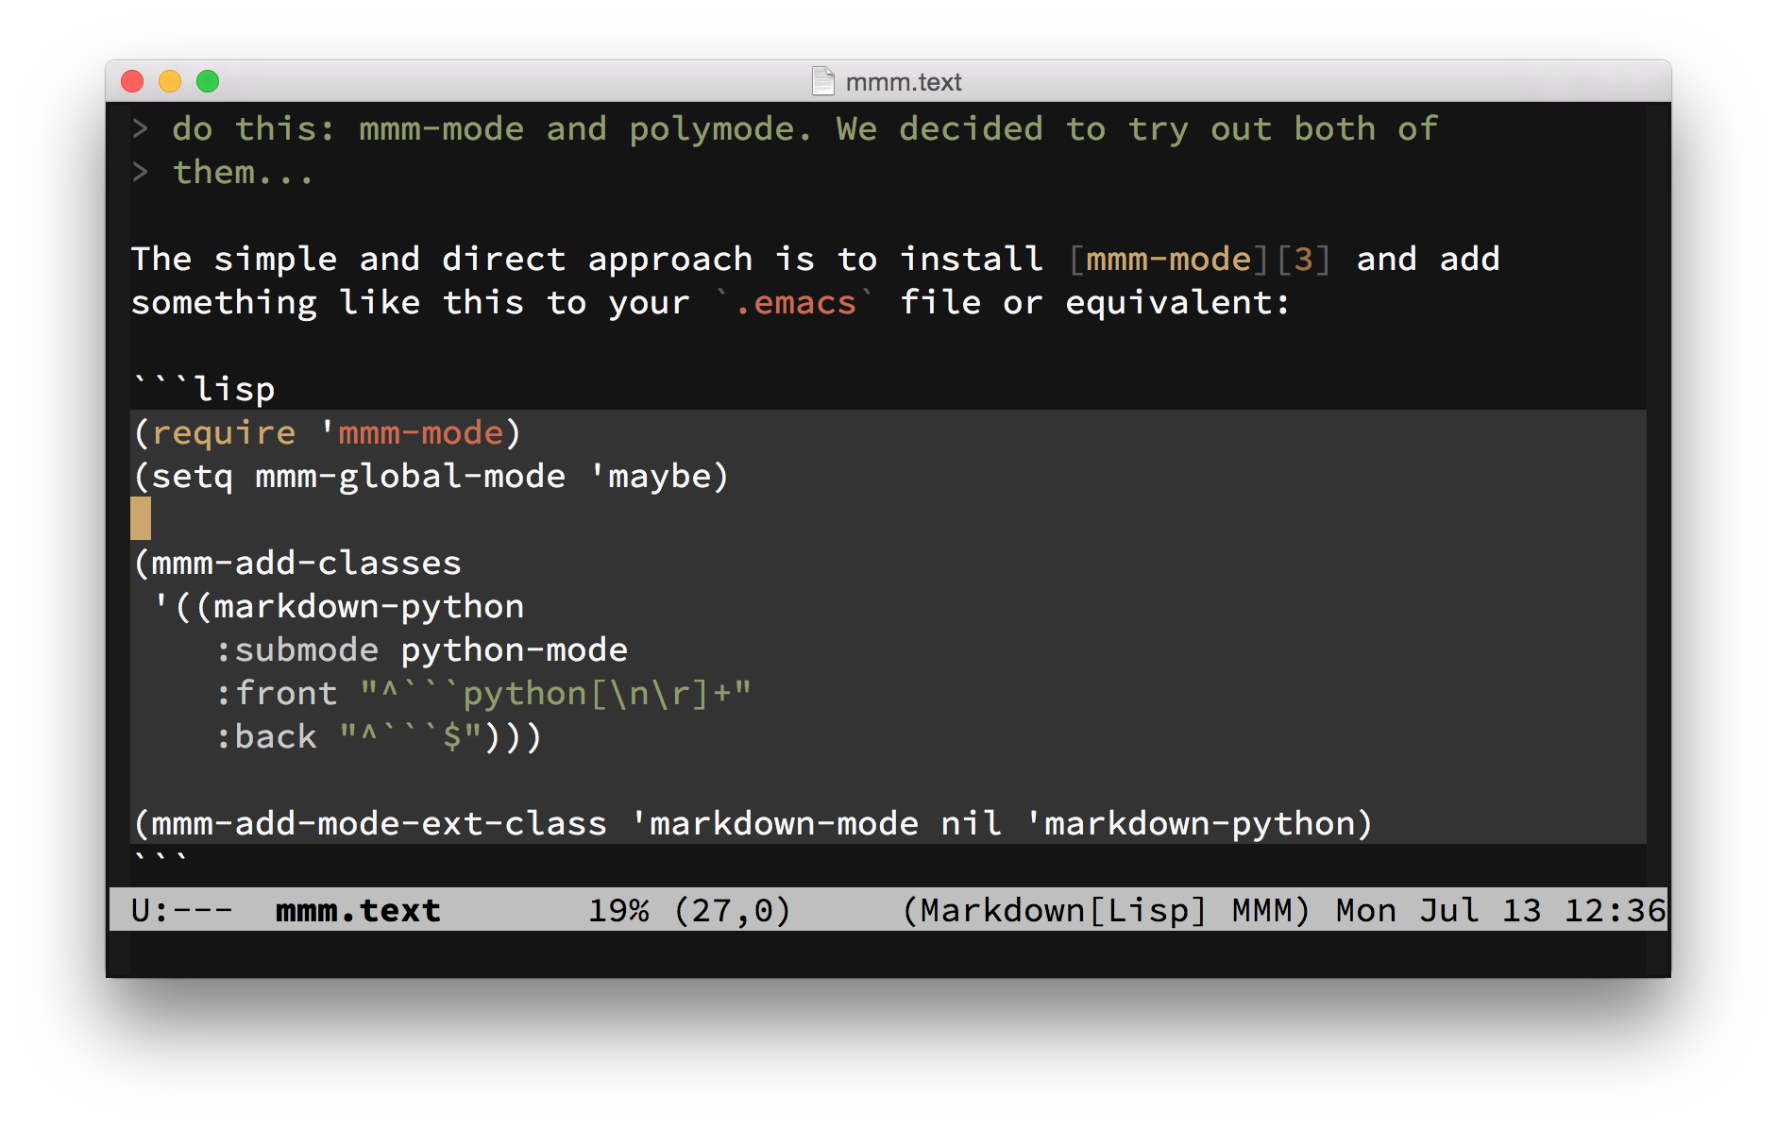The height and width of the screenshot is (1129, 1777).
Task: Click python-mode after :submode
Action: (x=514, y=649)
